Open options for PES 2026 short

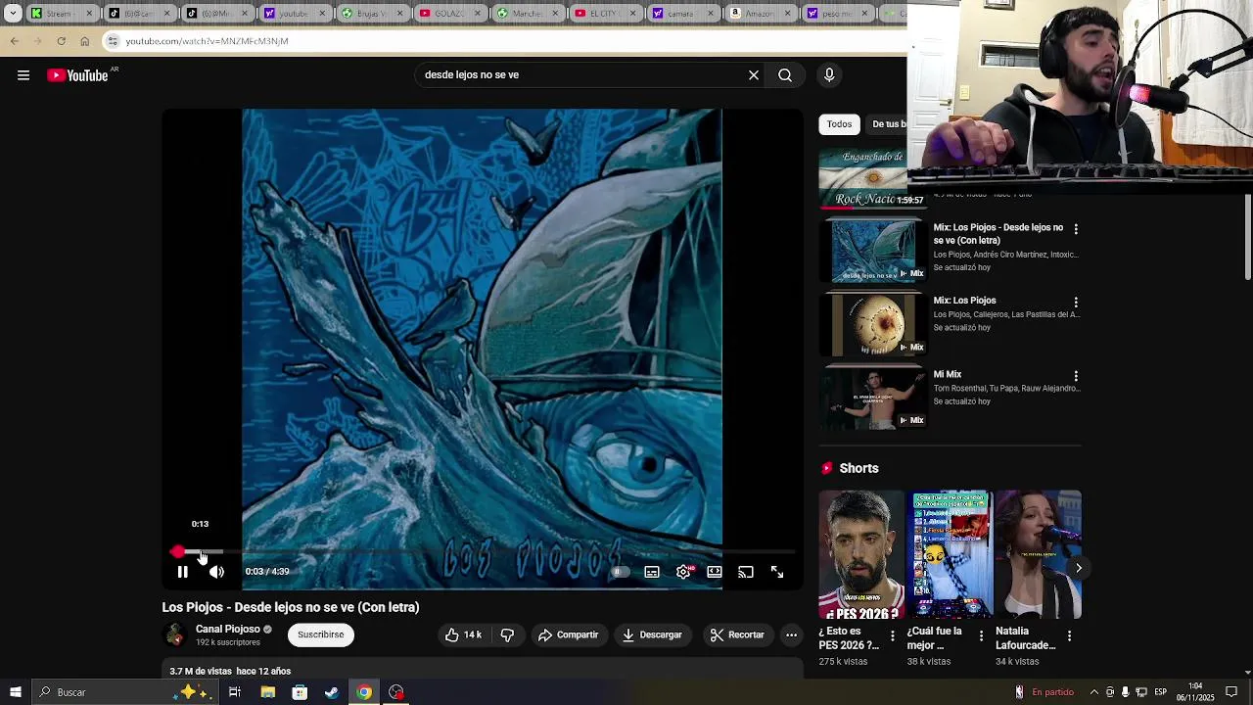(892, 636)
